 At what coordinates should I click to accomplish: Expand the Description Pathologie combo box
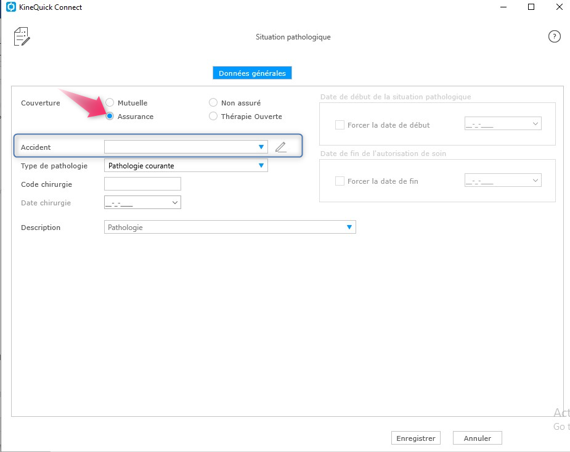[x=349, y=227]
